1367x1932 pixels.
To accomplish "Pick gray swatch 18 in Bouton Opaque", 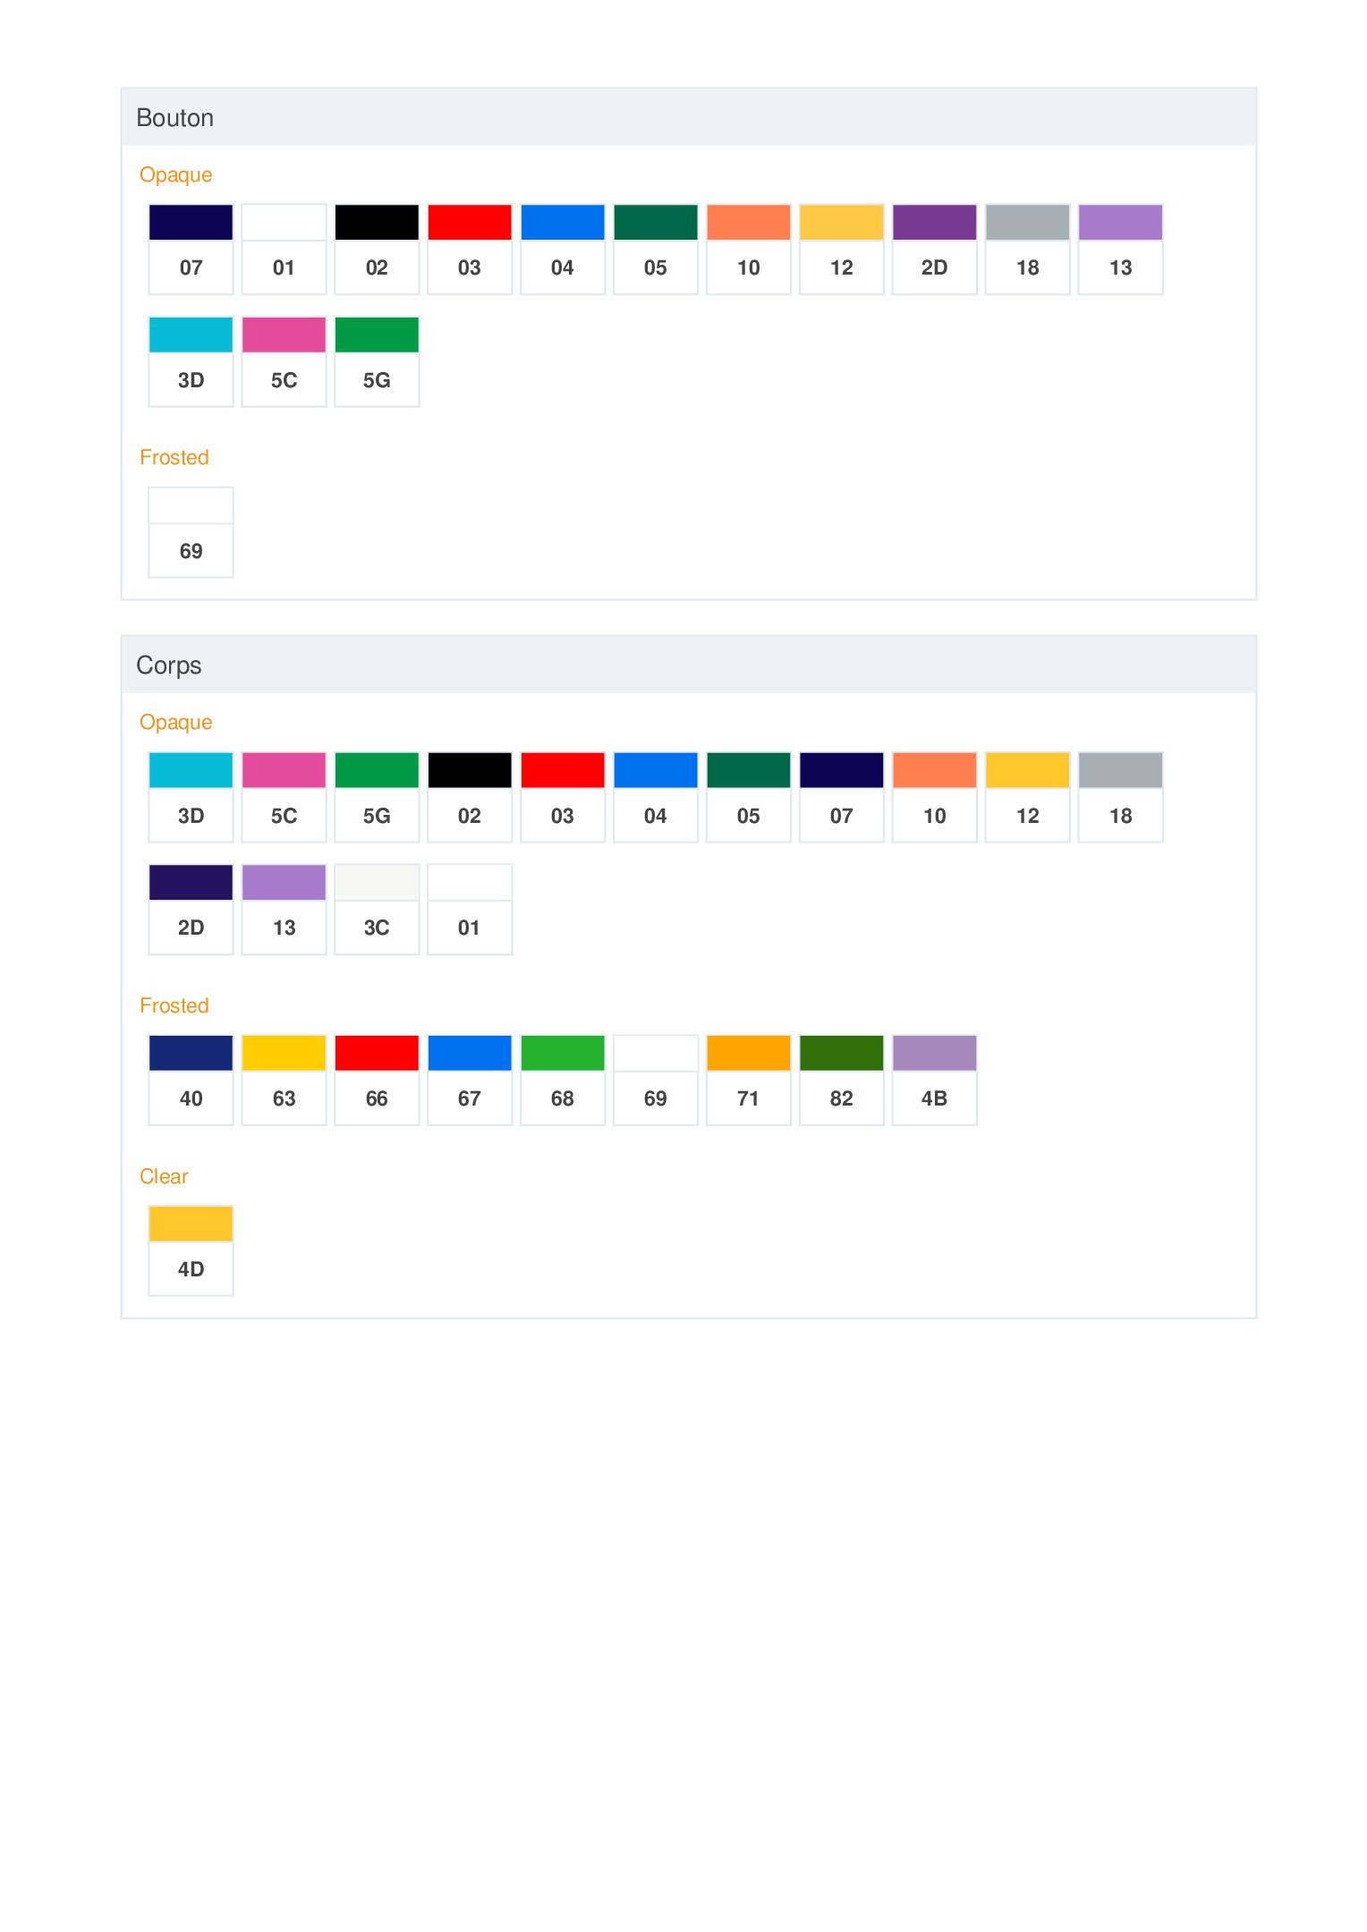I will click(x=1027, y=249).
